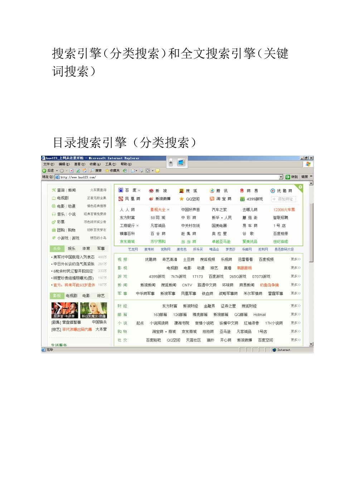Click the headphones icon beside 音乐
340x481 pixels.
coord(54,214)
